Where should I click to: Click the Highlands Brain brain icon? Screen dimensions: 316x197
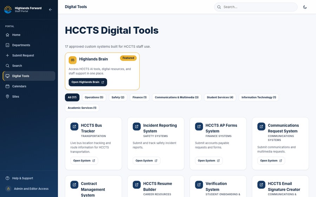pos(73,60)
